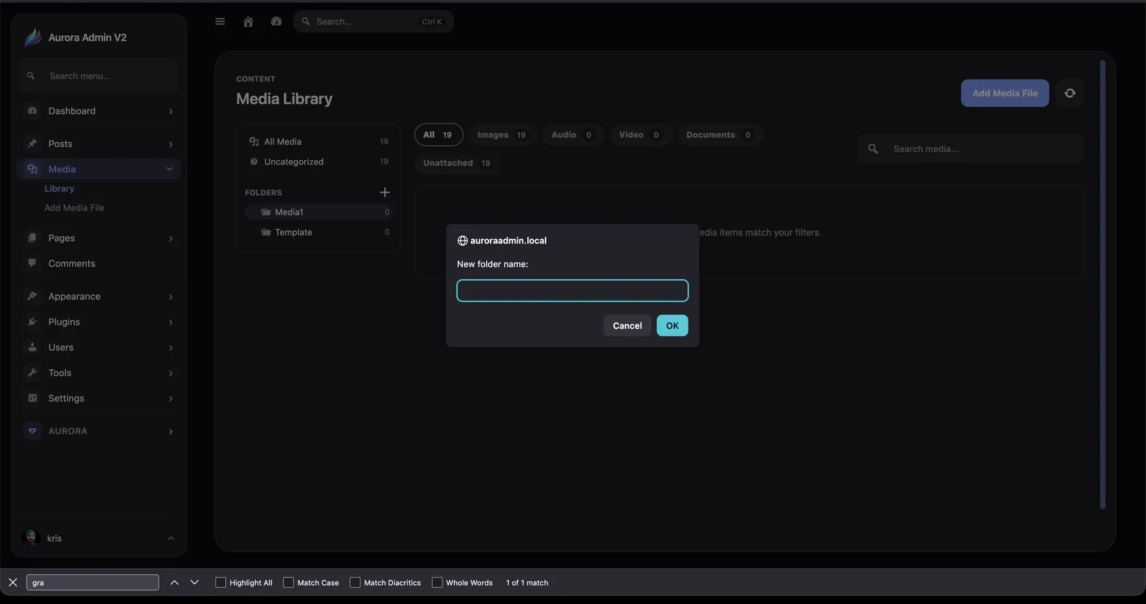Viewport: 1146px width, 604px height.
Task: Expand the AURORA section chevron
Action: click(170, 432)
